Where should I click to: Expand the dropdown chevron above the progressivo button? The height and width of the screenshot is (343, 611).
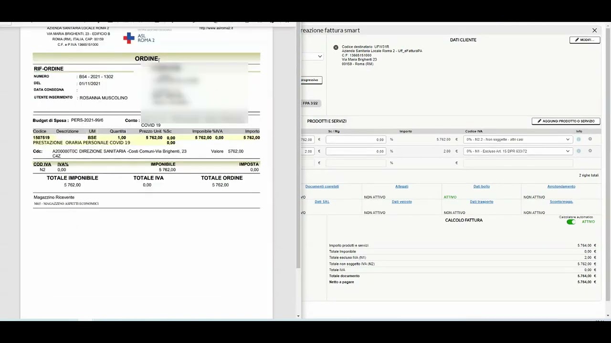pos(319,56)
